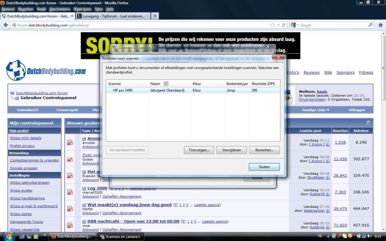Viewport: 386px width, 241px height.
Task: Click inside the Google search field
Action: click(x=332, y=25)
